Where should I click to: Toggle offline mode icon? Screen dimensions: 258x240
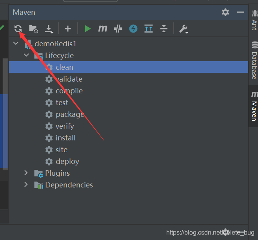tap(118, 29)
